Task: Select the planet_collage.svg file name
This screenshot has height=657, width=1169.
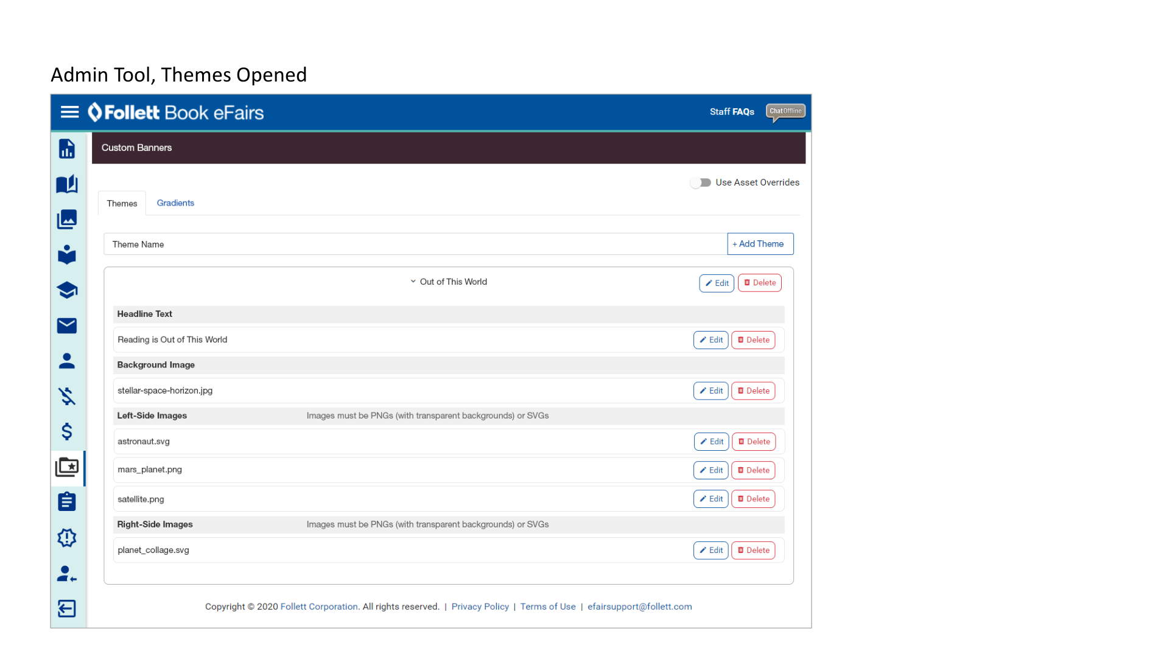Action: tap(153, 550)
